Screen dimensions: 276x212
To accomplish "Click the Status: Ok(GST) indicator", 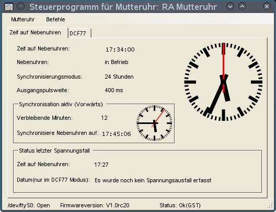I will tap(180, 205).
